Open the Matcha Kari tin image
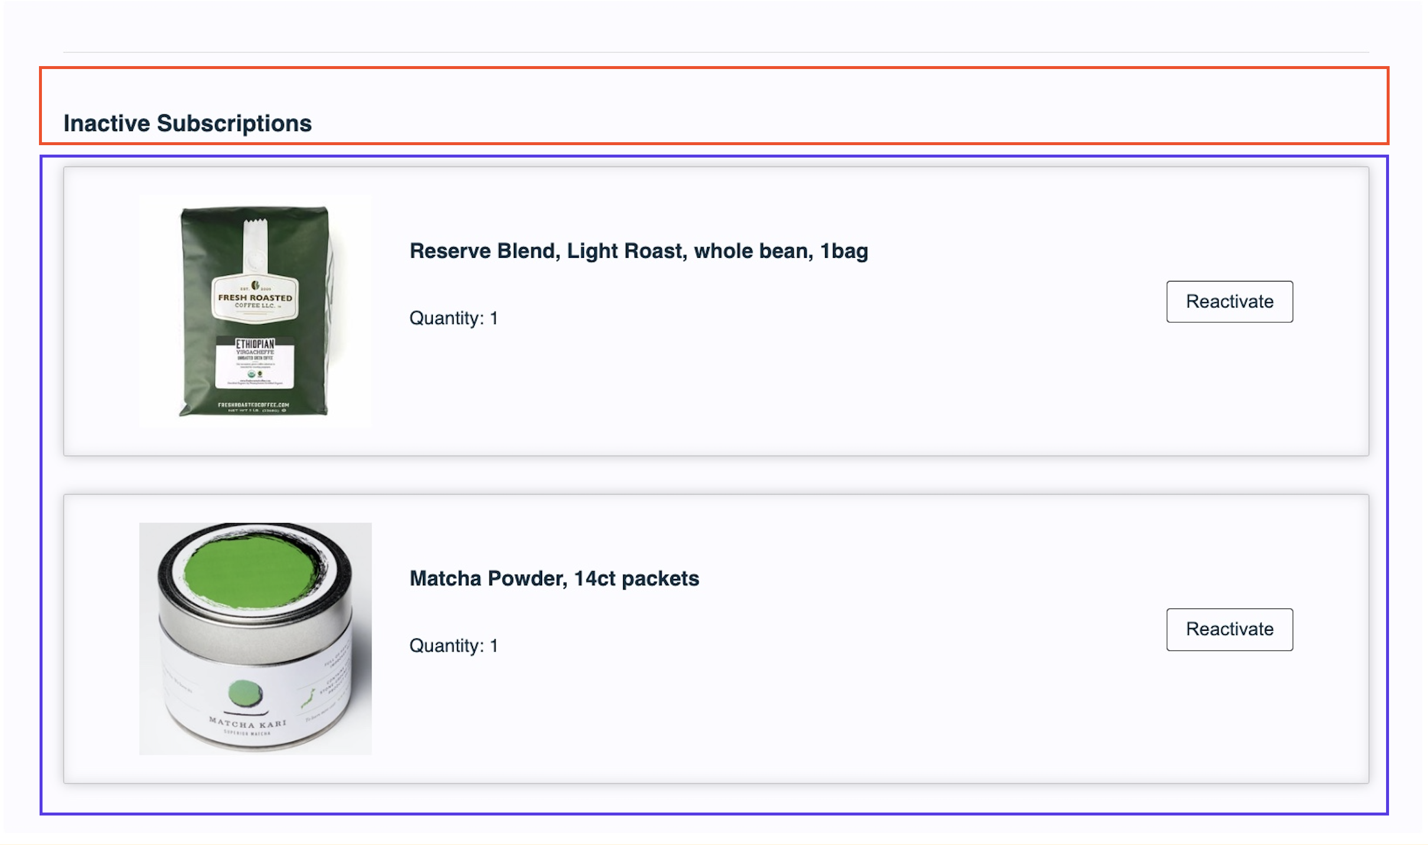Image resolution: width=1428 pixels, height=845 pixels. pyautogui.click(x=255, y=638)
